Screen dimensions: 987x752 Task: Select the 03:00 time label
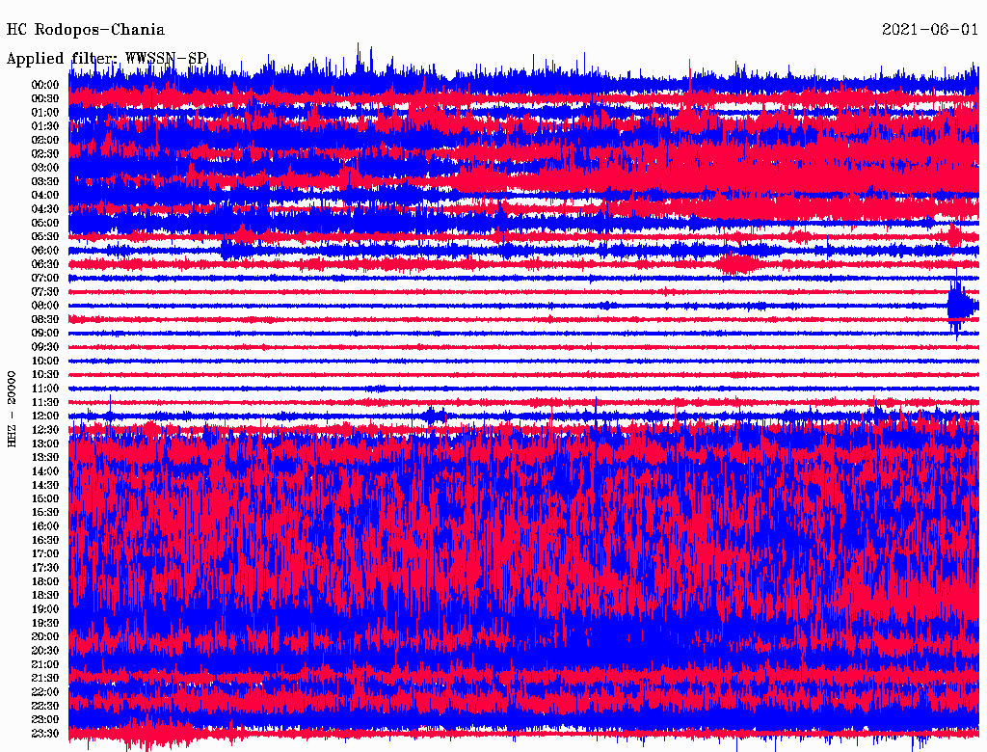tap(45, 168)
